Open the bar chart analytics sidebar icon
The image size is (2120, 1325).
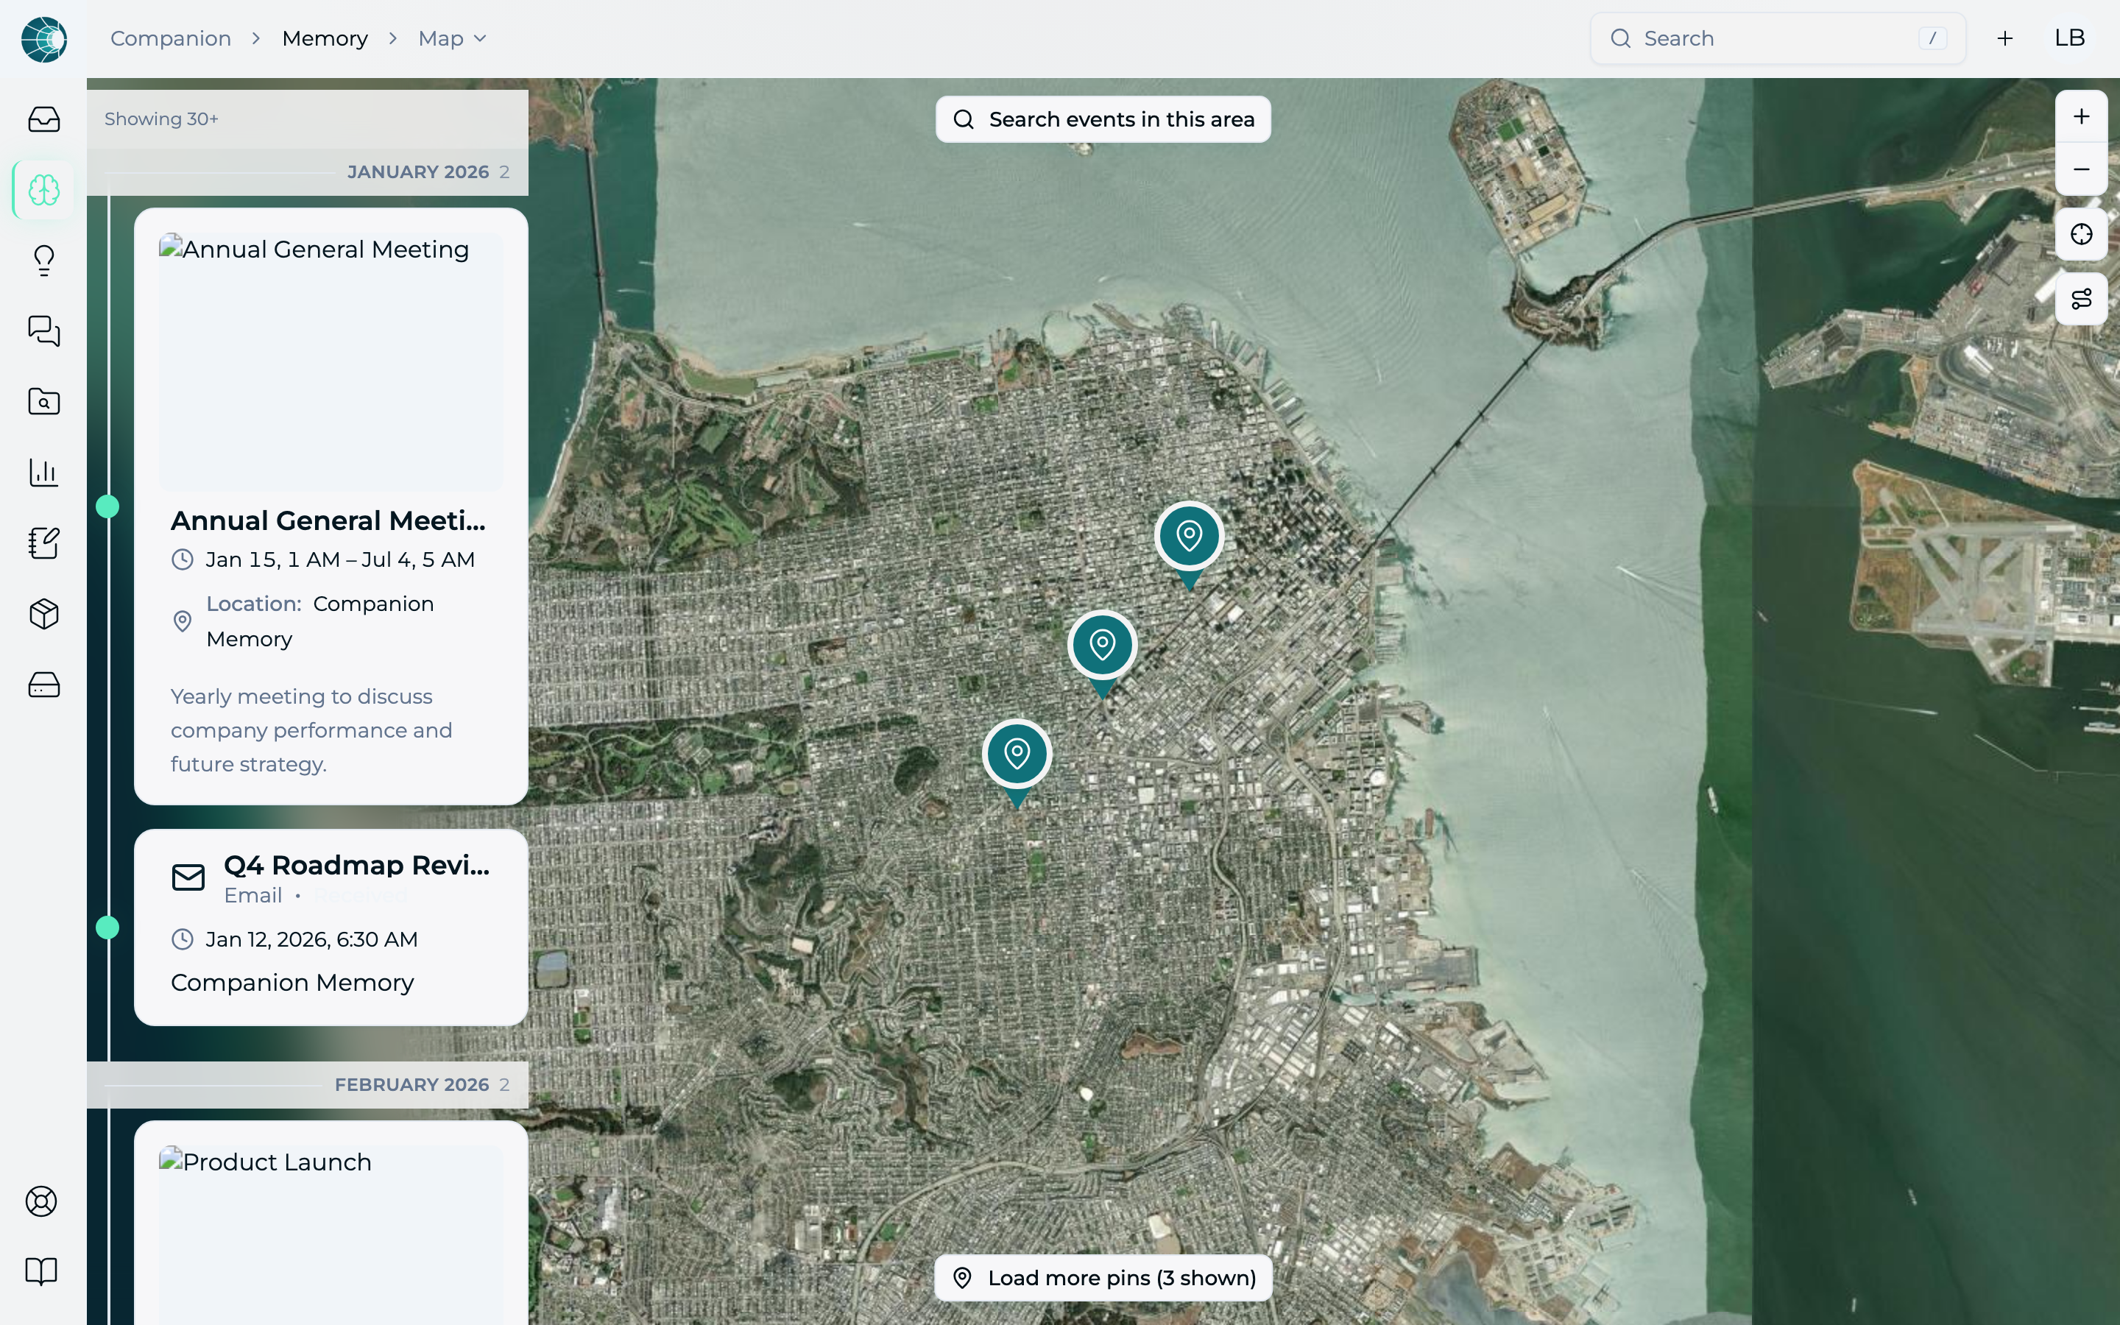coord(44,473)
